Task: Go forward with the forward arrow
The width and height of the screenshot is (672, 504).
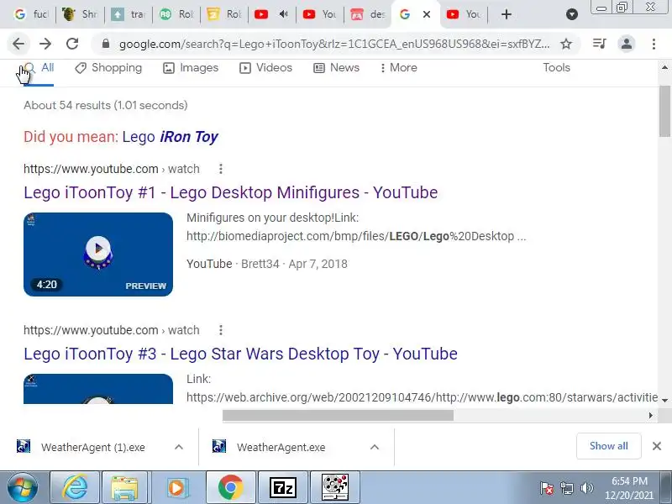Action: [45, 44]
